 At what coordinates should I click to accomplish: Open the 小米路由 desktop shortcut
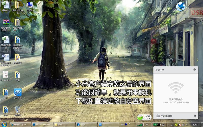tap(18, 93)
